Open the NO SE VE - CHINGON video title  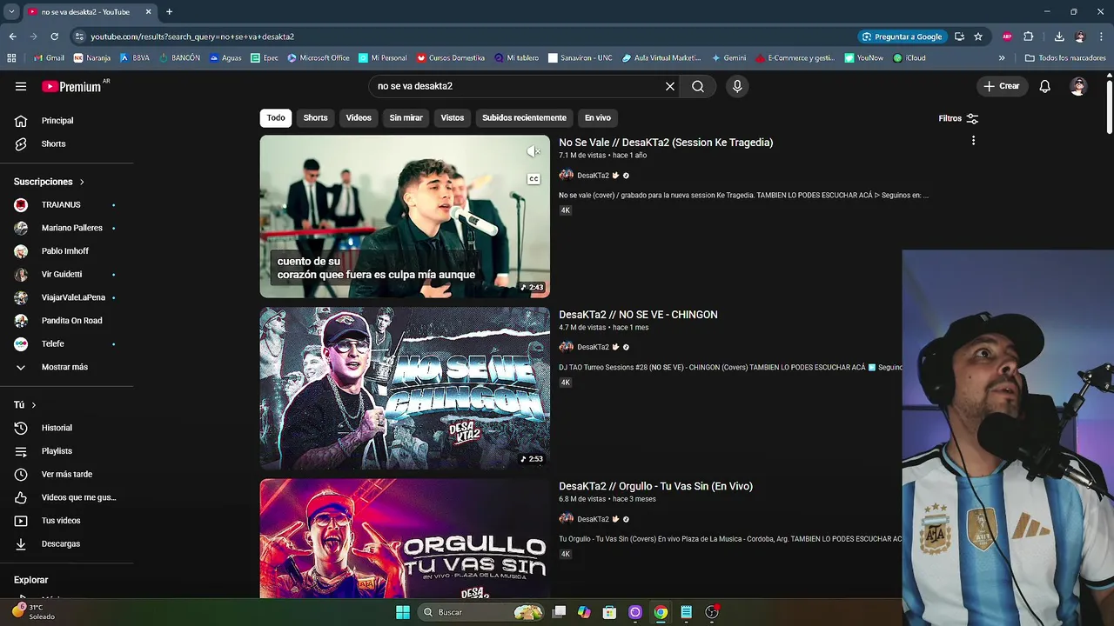click(x=638, y=315)
